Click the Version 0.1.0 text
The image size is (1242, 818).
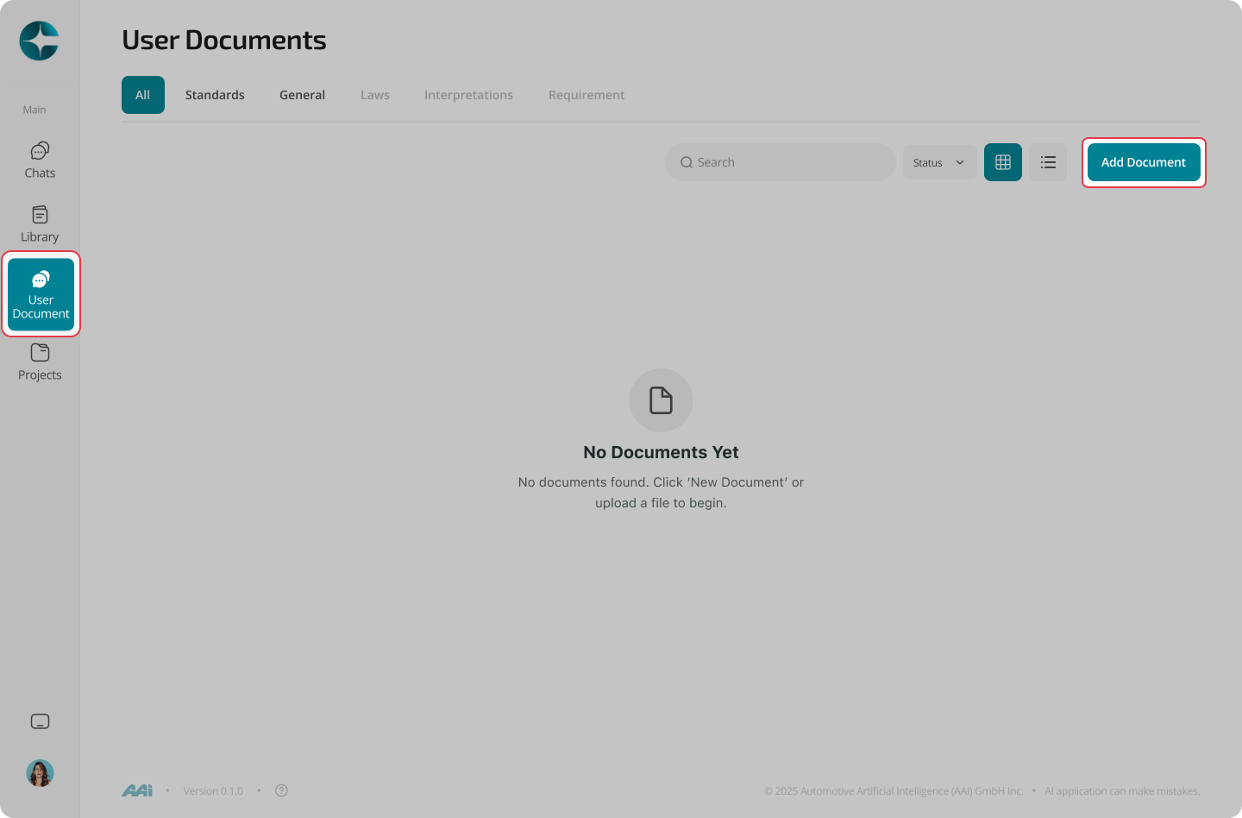(213, 791)
